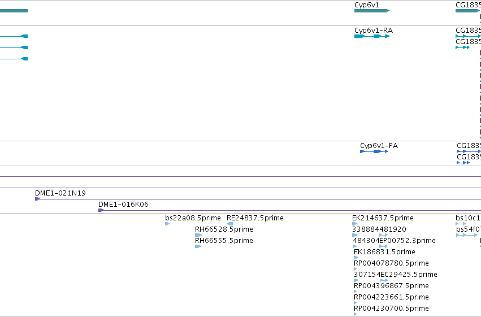Click the EC29425.5prime EST label

point(409,275)
